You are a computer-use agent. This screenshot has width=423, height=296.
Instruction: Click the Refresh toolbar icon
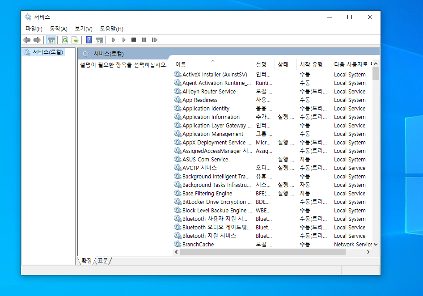(x=65, y=40)
